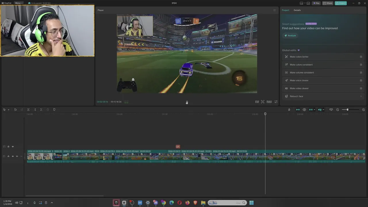Open the player panel hamburger menu
The height and width of the screenshot is (207, 368).
[274, 10]
